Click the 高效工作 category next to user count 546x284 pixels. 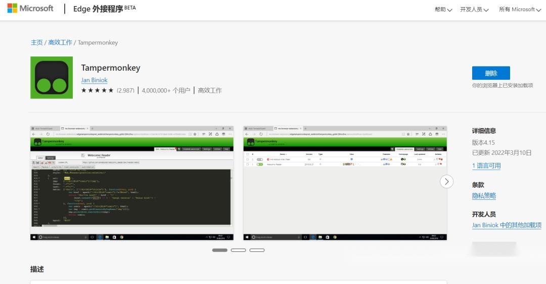click(210, 90)
